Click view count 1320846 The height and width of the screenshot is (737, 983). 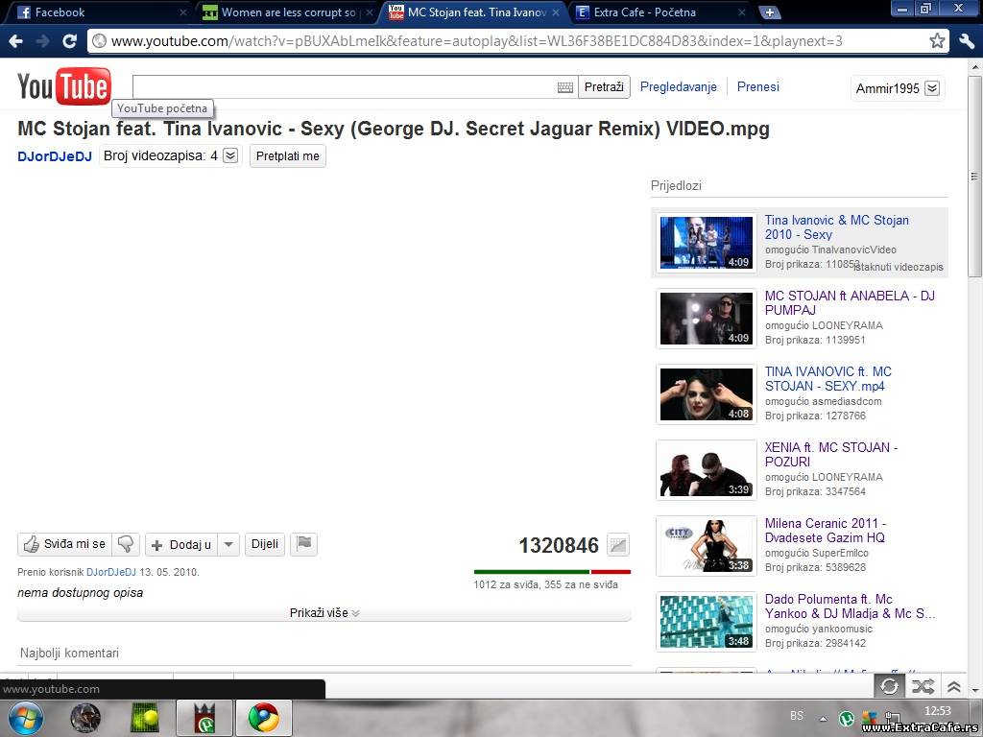point(559,545)
